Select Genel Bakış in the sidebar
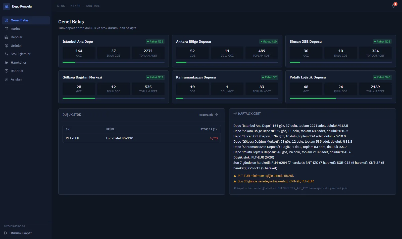Image resolution: width=402 pixels, height=239 pixels. 26,20
